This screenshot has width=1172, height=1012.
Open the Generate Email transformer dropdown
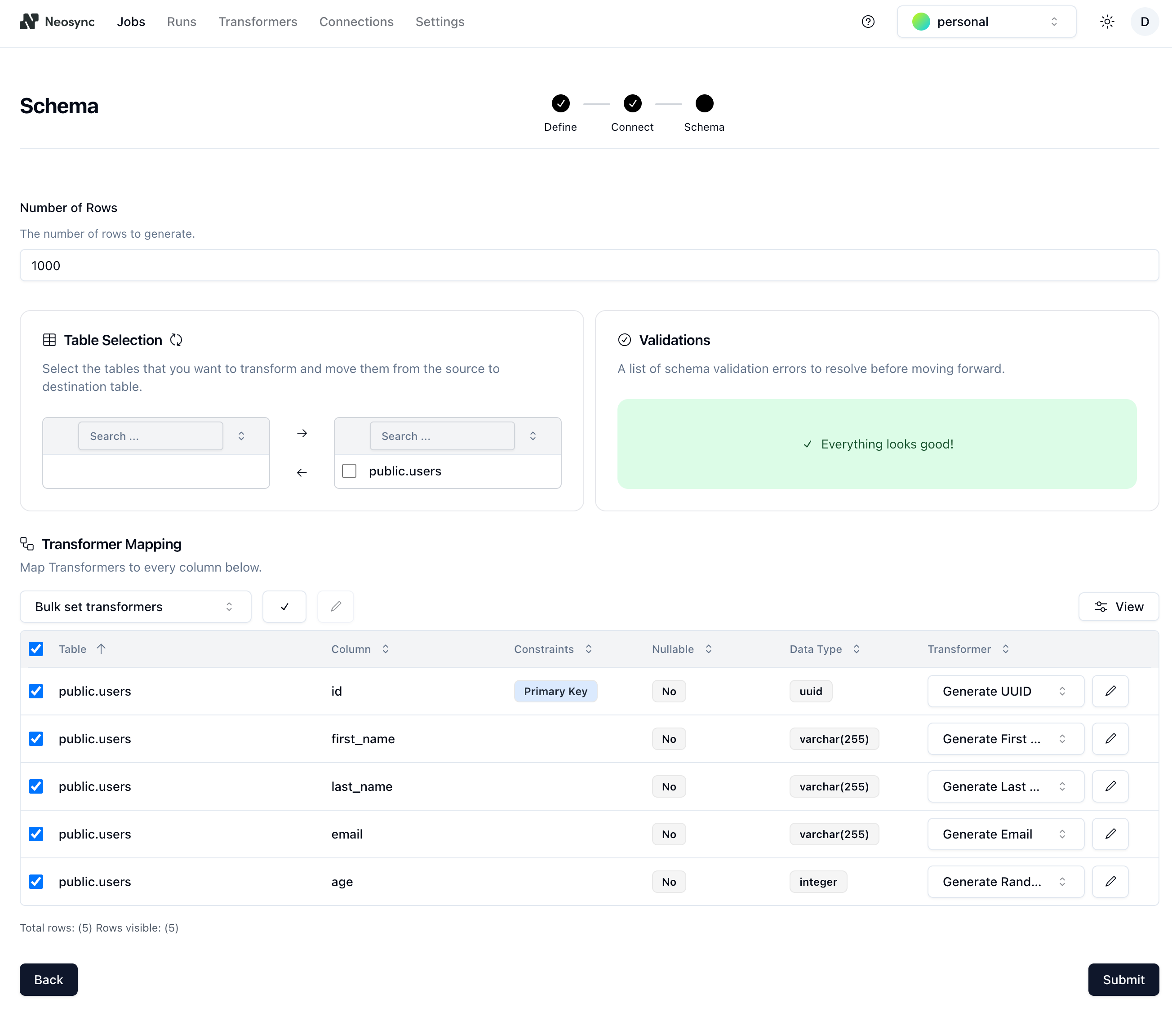pos(1005,834)
